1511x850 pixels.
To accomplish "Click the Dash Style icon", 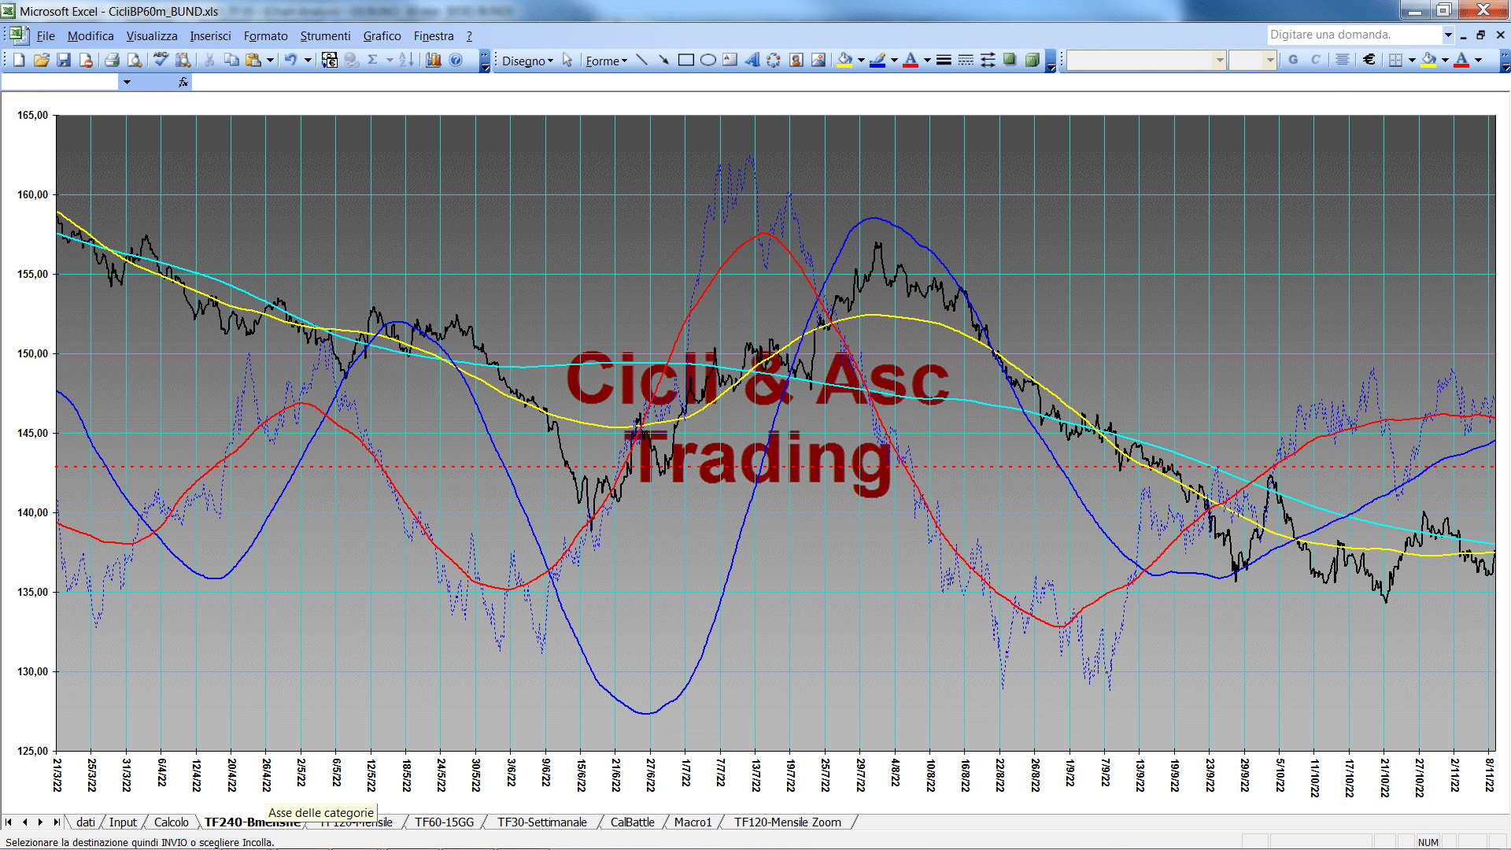I will 966,60.
